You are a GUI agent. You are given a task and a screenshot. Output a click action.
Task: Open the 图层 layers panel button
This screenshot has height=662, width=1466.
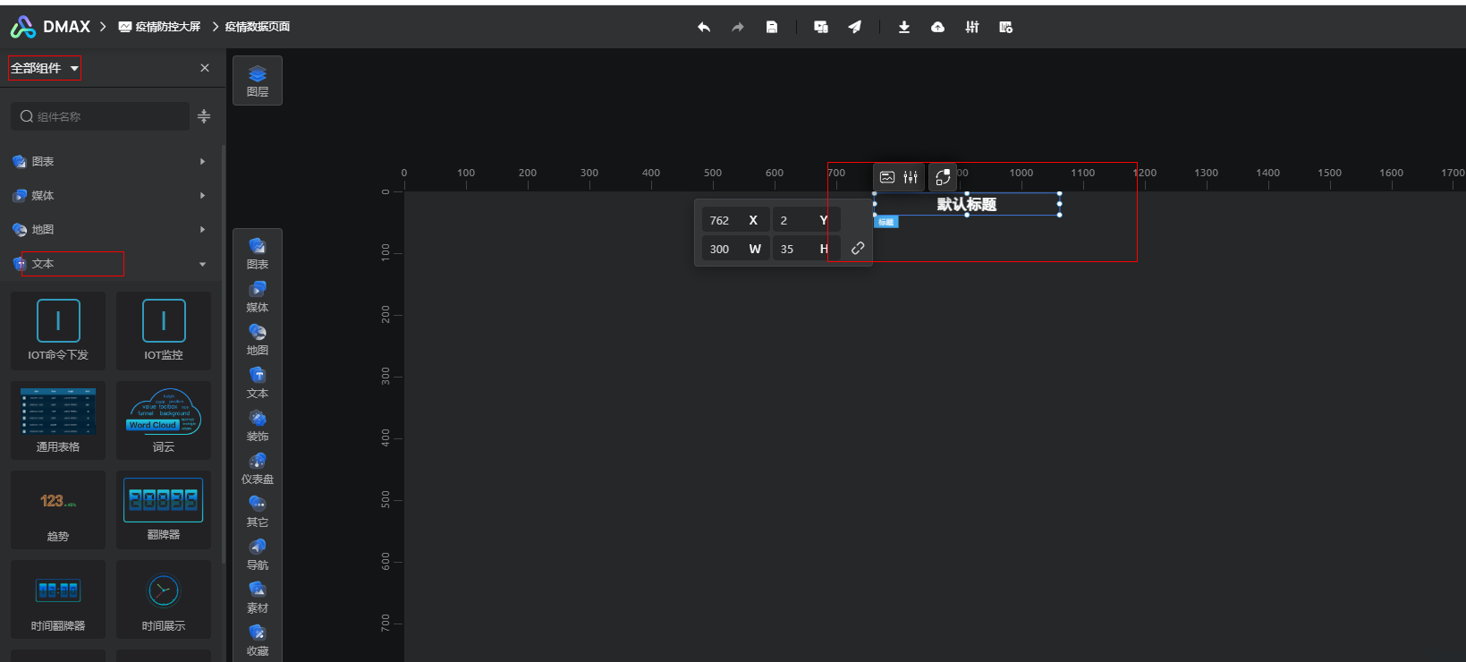(x=258, y=81)
